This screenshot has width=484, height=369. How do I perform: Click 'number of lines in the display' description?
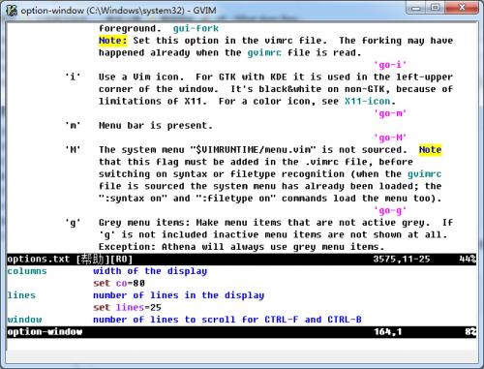[178, 295]
